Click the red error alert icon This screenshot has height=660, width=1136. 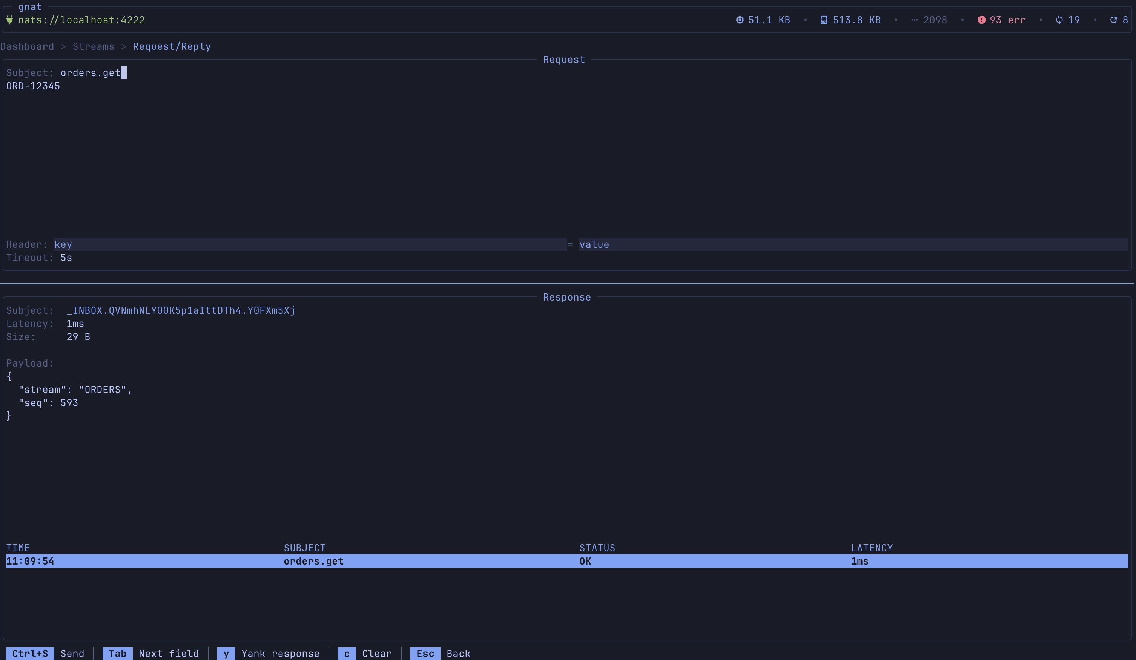(981, 20)
